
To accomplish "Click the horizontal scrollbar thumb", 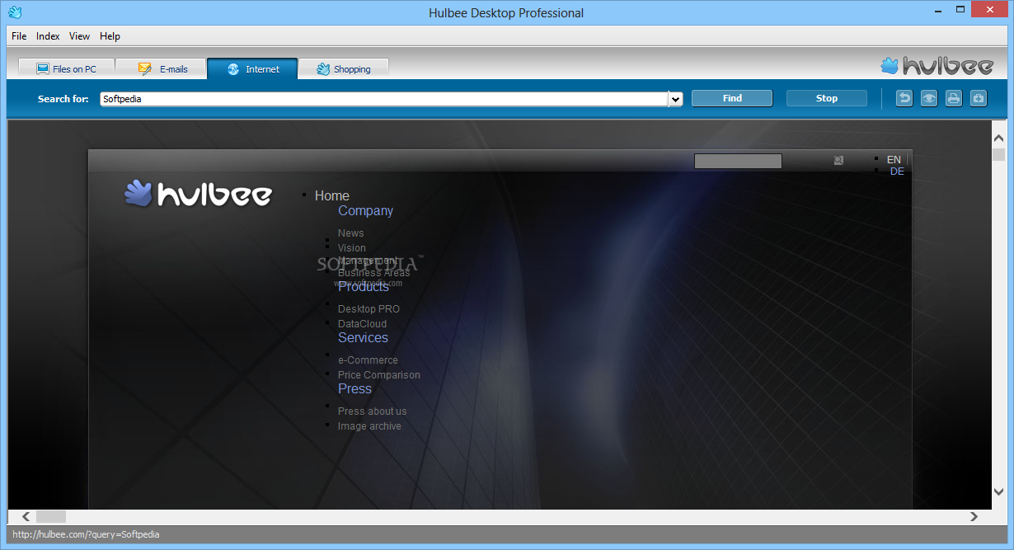I will [x=50, y=517].
